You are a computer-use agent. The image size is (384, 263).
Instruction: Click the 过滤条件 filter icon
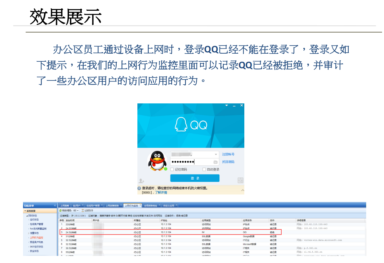coord(83,211)
